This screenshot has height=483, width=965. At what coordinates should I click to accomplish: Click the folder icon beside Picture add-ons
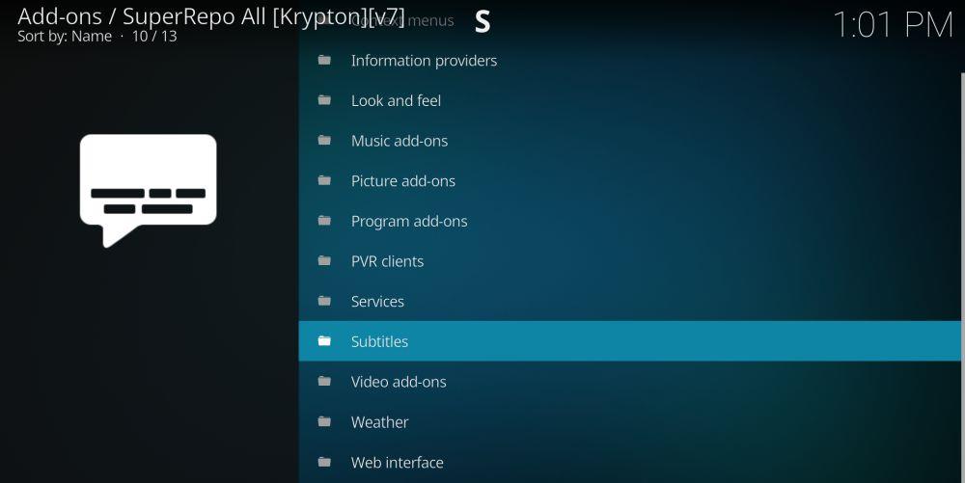(324, 180)
